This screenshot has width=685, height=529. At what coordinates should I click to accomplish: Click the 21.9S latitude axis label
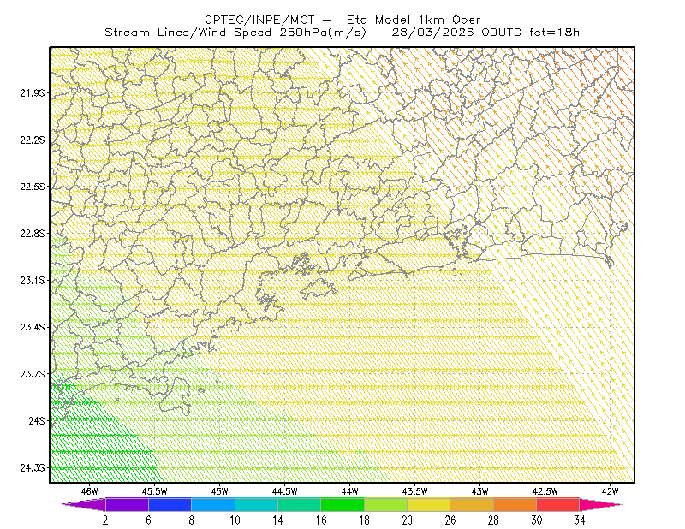point(33,92)
